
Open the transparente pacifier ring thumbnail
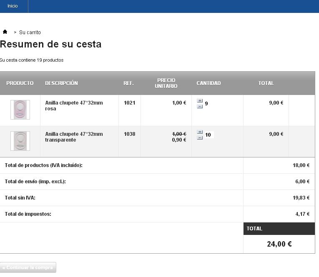click(x=20, y=141)
